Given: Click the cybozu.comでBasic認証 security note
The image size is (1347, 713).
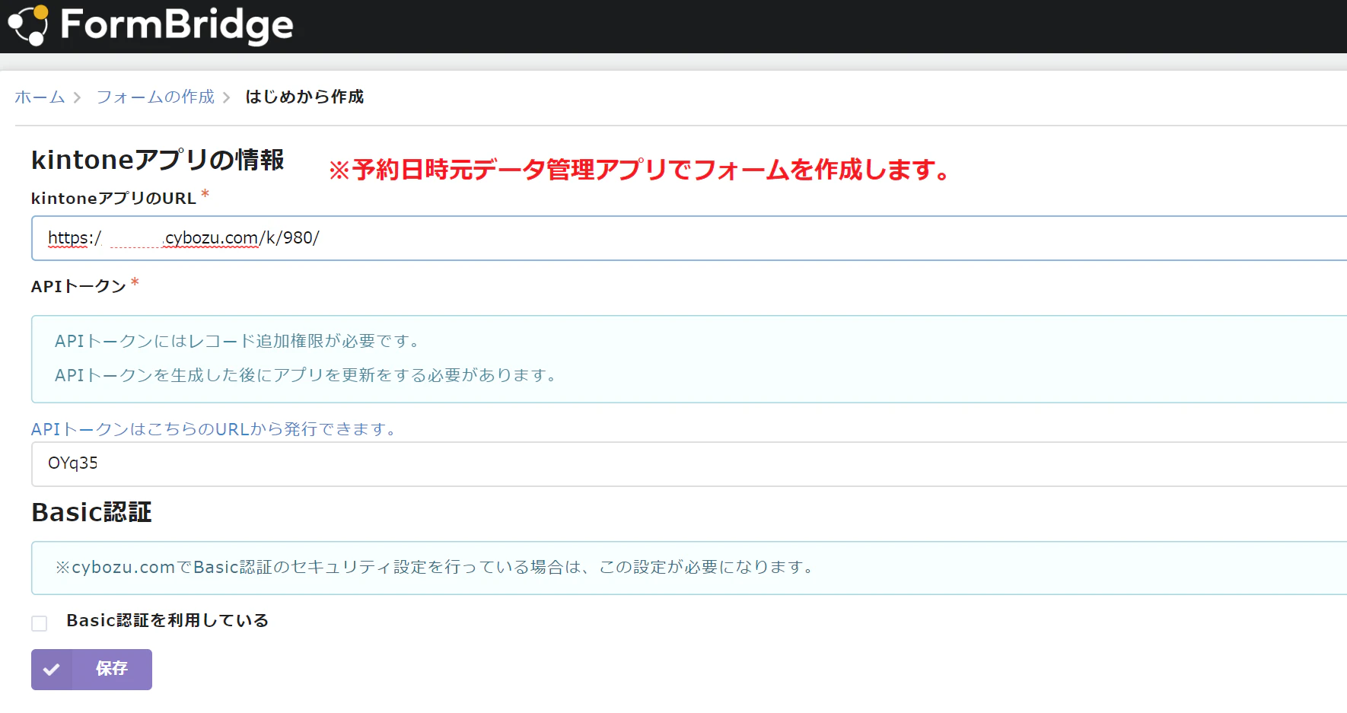Looking at the screenshot, I should coord(435,567).
